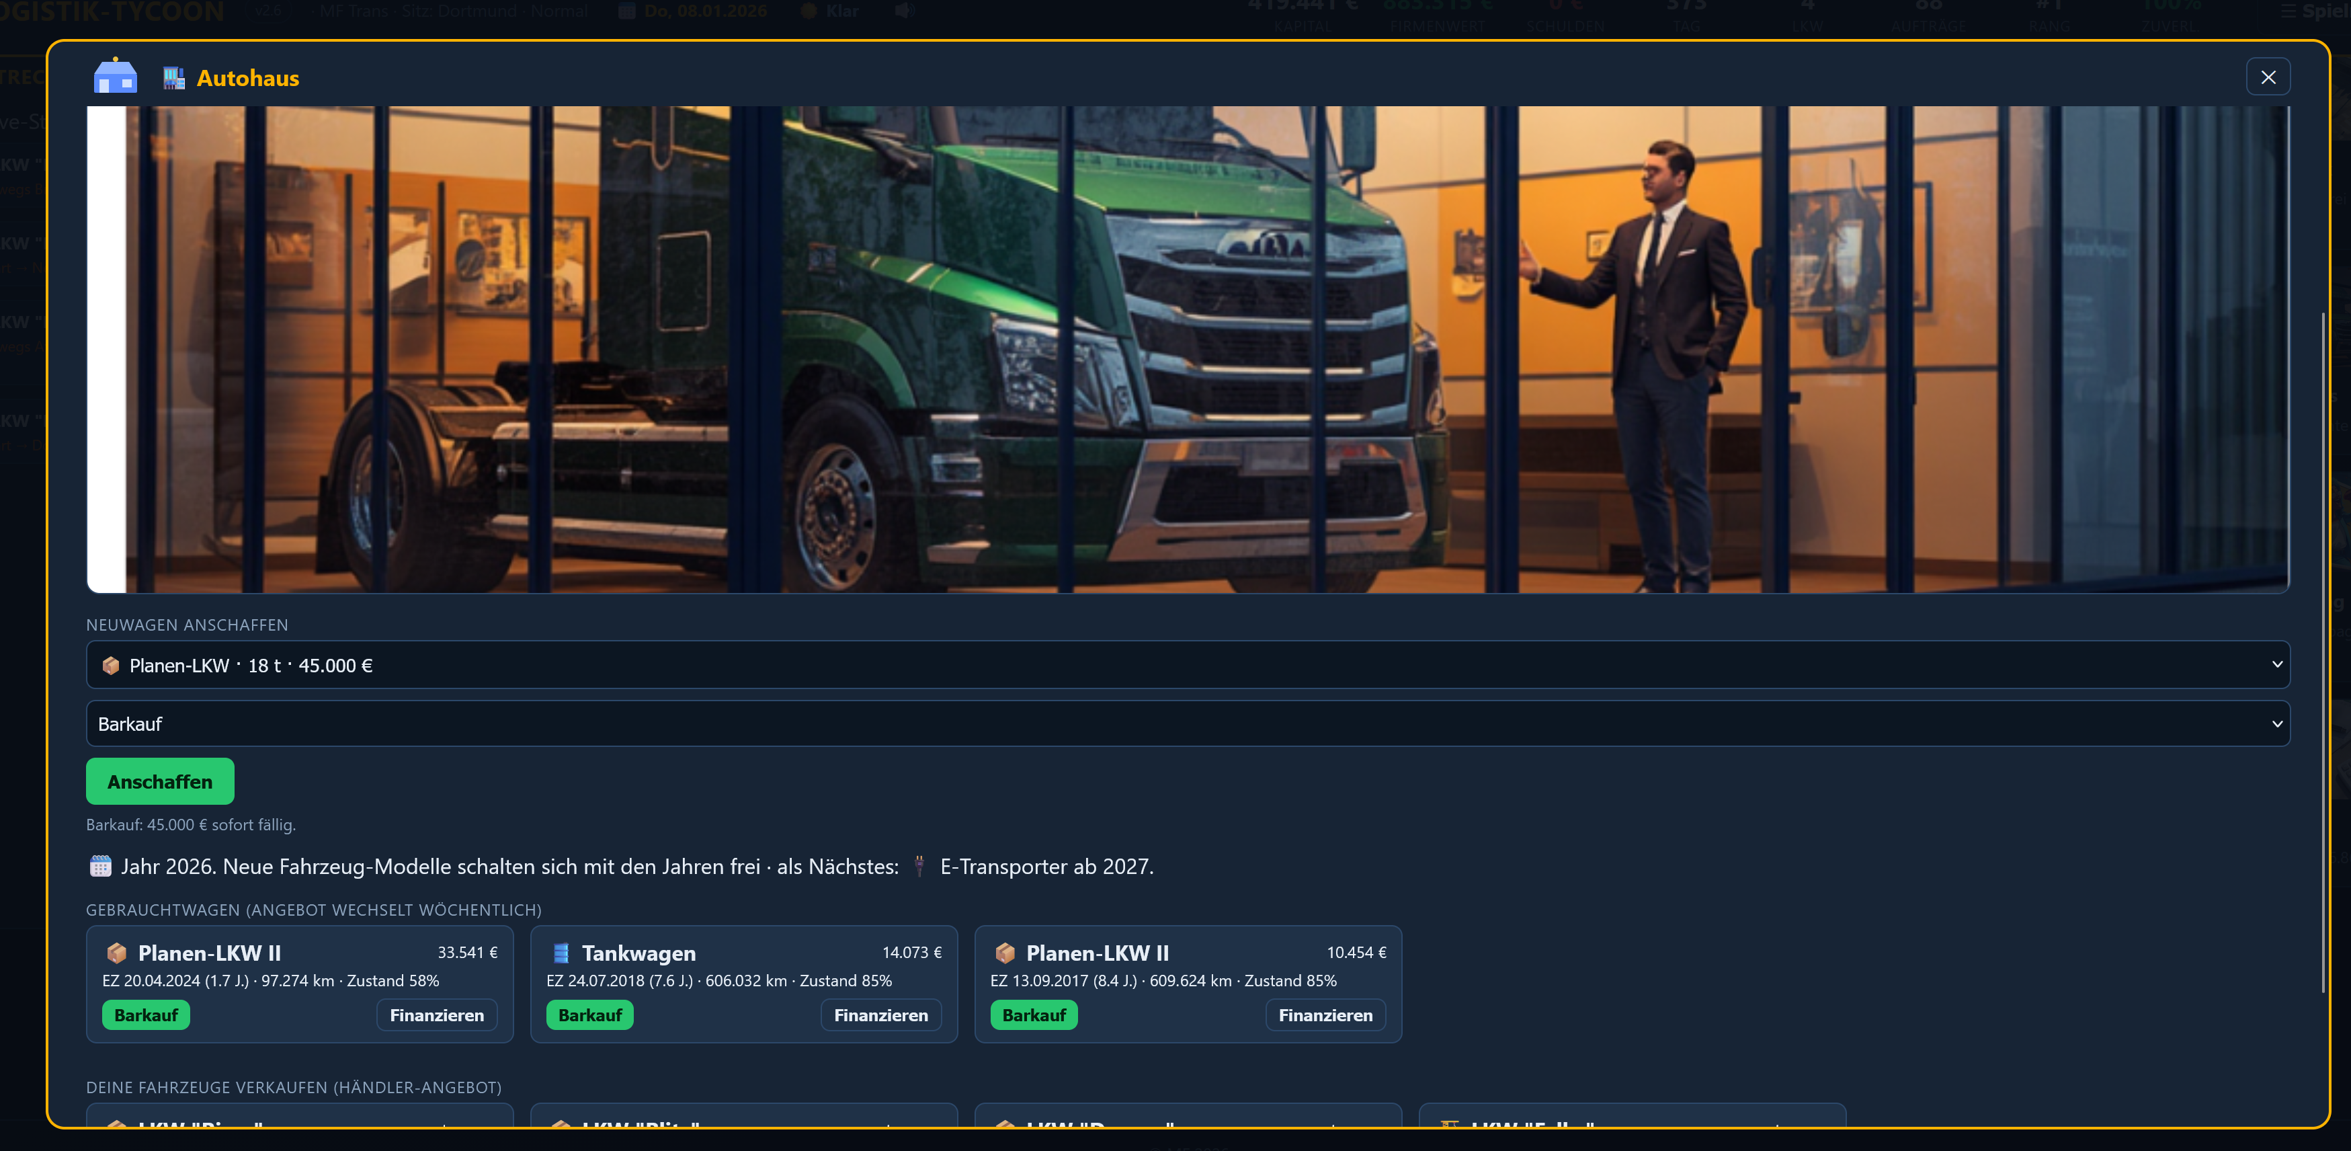Click the 10.454 € price label

point(1356,952)
